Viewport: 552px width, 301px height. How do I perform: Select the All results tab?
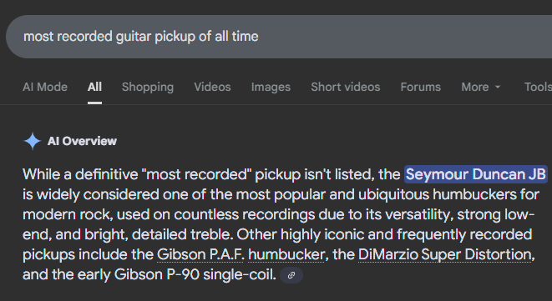click(94, 87)
